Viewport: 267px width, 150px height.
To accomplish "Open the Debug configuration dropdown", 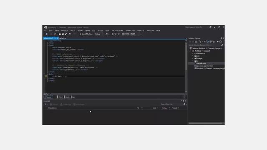I will 99,34.
